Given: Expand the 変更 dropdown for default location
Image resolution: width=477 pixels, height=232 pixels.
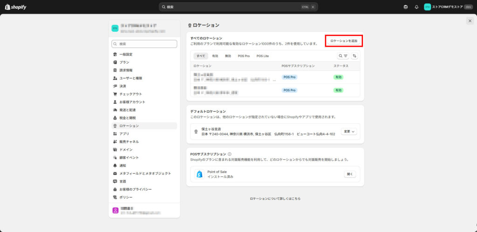Looking at the screenshot, I should (349, 132).
